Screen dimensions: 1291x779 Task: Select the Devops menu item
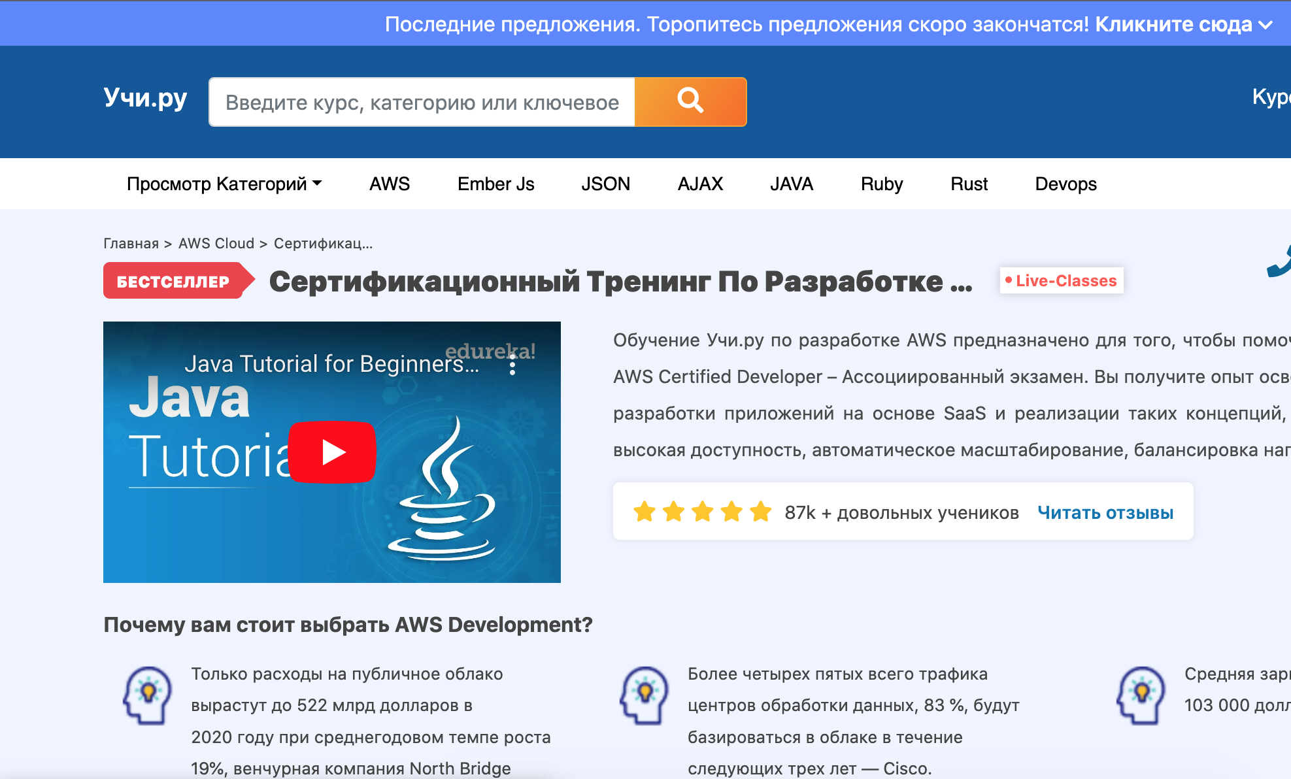[1065, 184]
